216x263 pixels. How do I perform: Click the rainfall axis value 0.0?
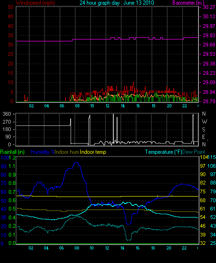(x=12, y=243)
